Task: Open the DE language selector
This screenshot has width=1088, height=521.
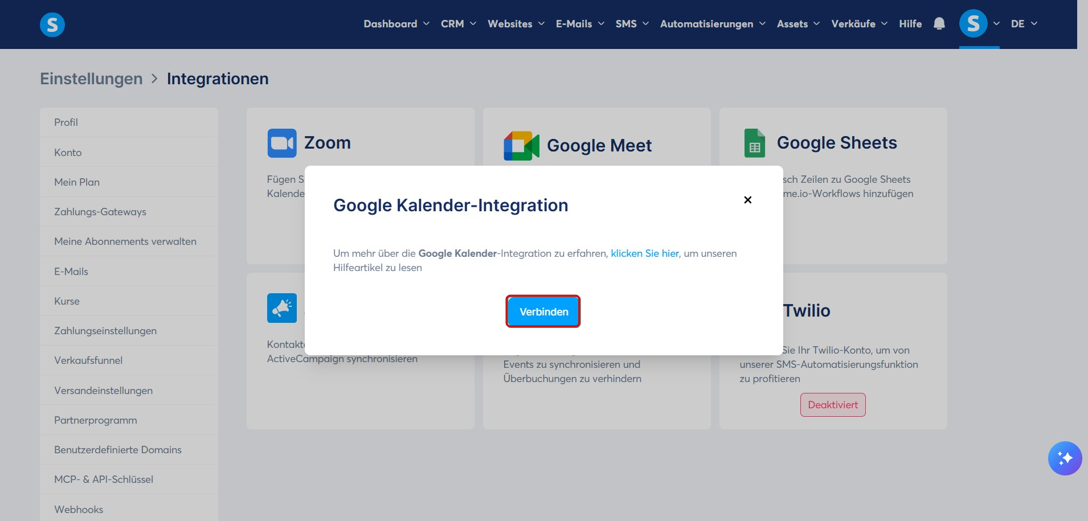Action: (1024, 24)
